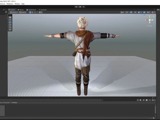Toggle 2D view mode
This screenshot has width=160, height=120.
127,12
